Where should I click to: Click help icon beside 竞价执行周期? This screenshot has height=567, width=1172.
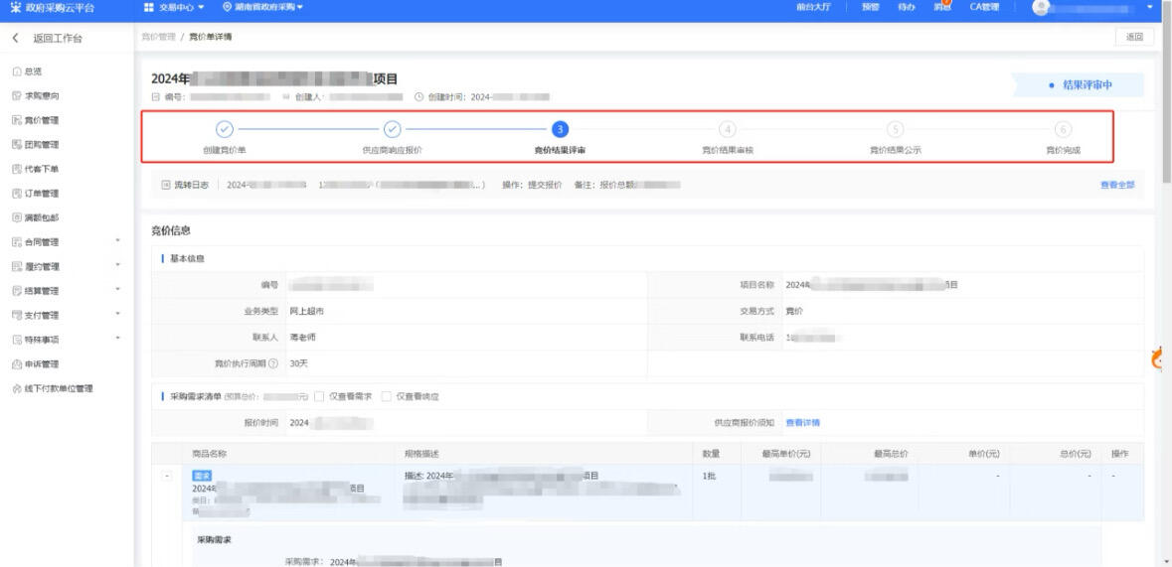272,363
